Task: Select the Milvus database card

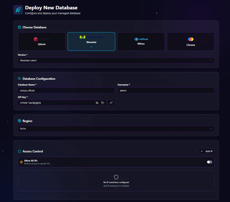Action: tap(141, 42)
